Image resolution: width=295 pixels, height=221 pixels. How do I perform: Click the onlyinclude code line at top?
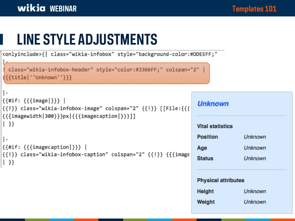tap(110, 54)
